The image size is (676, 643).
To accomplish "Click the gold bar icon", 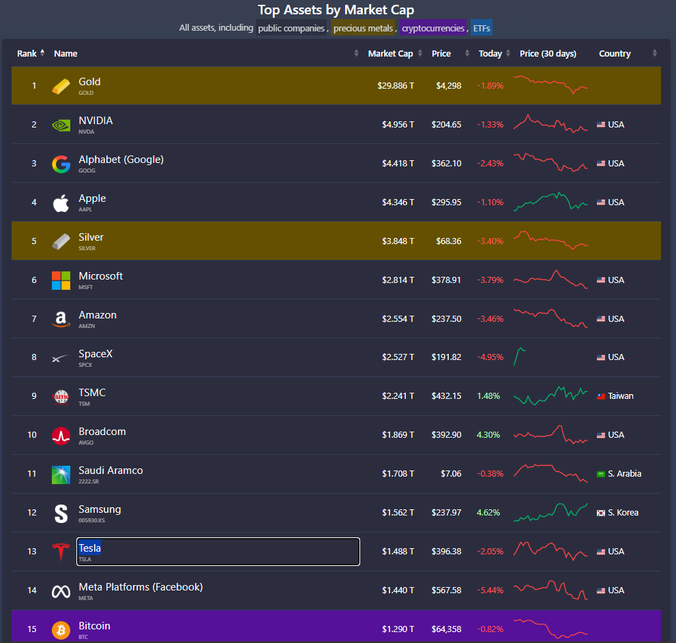I will 61,86.
